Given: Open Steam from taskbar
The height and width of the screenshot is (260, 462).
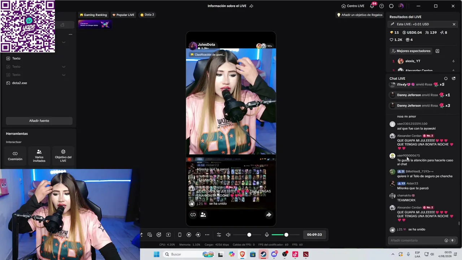Looking at the screenshot, I should pyautogui.click(x=263, y=254).
